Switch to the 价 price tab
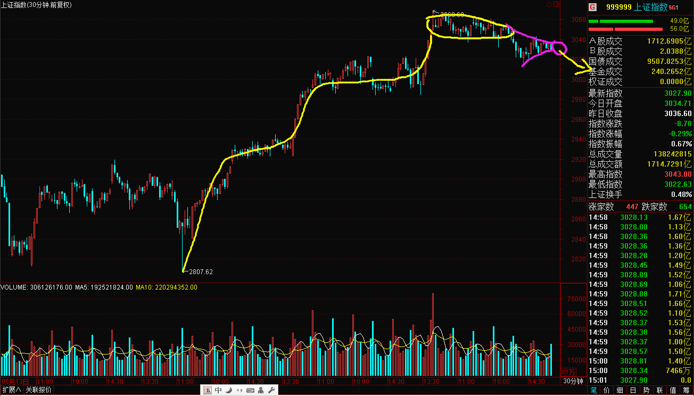Image resolution: width=694 pixels, height=396 pixels. tap(607, 391)
